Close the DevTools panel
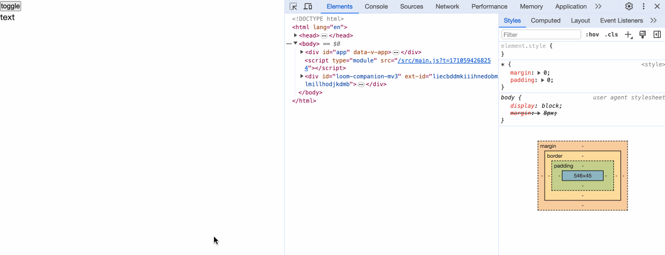The height and width of the screenshot is (255, 665). click(x=657, y=6)
